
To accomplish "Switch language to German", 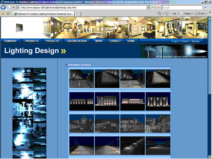I will point(195,41).
